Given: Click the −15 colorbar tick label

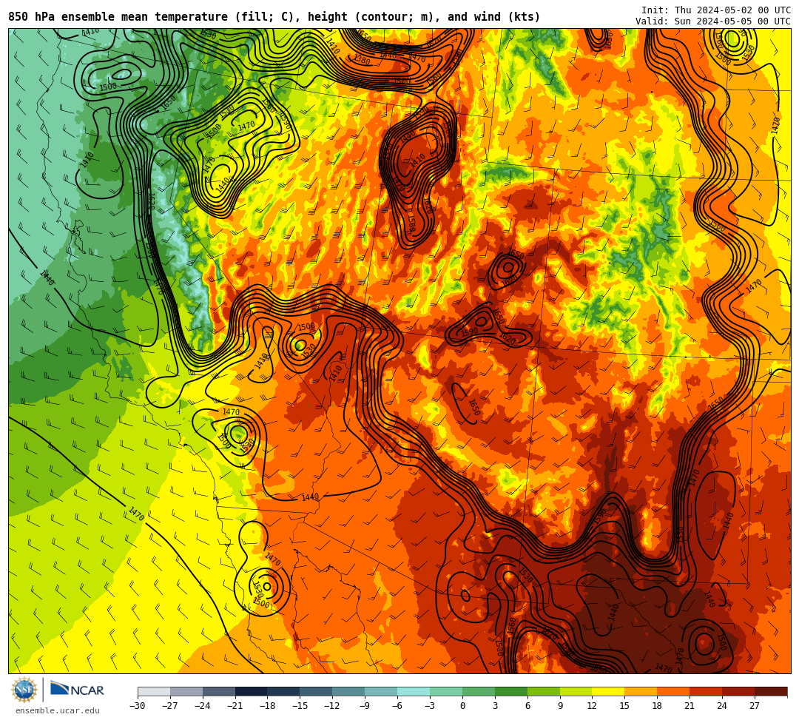Looking at the screenshot, I should click(300, 706).
